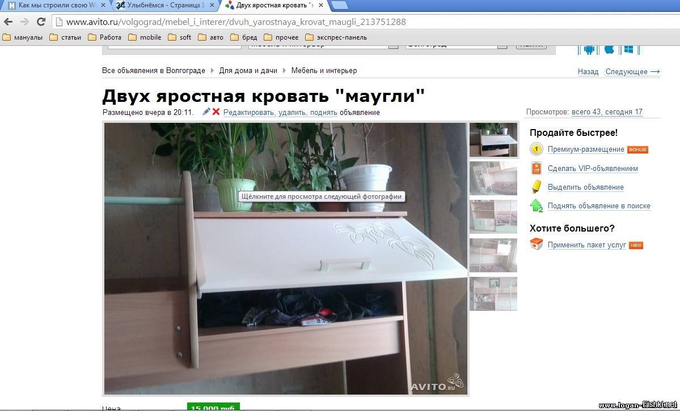This screenshot has height=411, width=680.
Task: Open the 'мануалы' bookmark folder
Action: pos(23,37)
